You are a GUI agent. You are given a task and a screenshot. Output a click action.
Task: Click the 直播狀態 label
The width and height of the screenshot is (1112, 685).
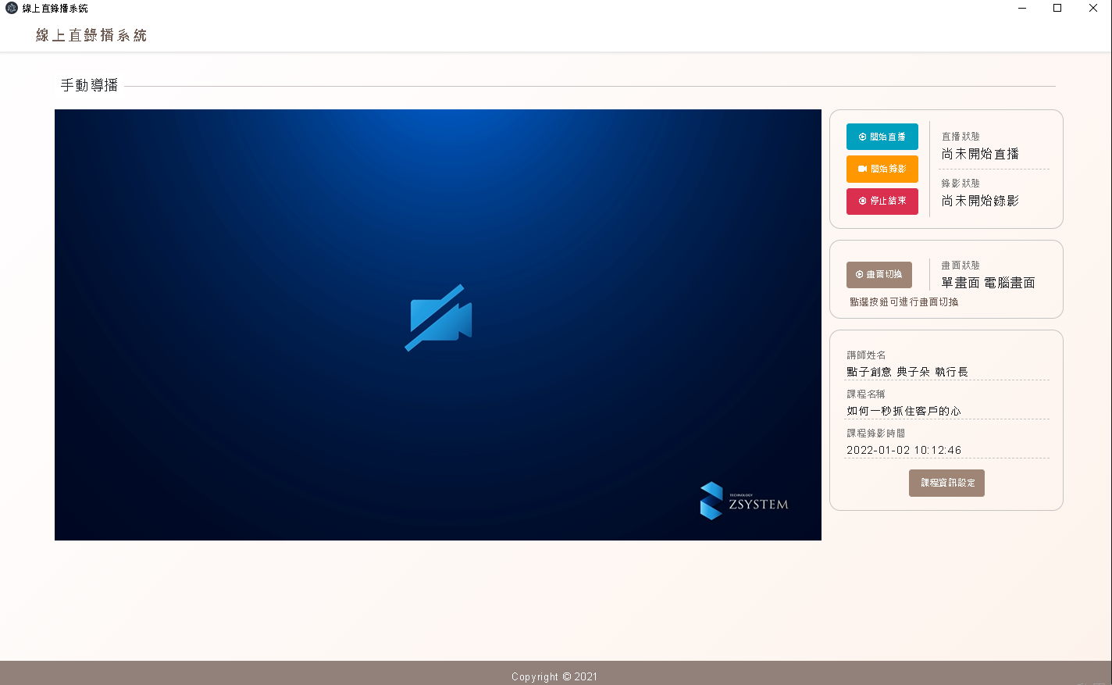(x=961, y=136)
